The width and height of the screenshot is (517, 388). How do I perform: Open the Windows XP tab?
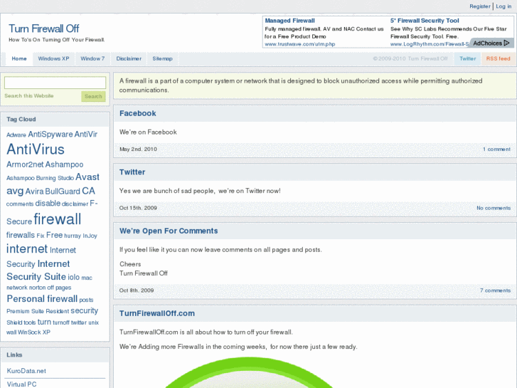tap(53, 58)
